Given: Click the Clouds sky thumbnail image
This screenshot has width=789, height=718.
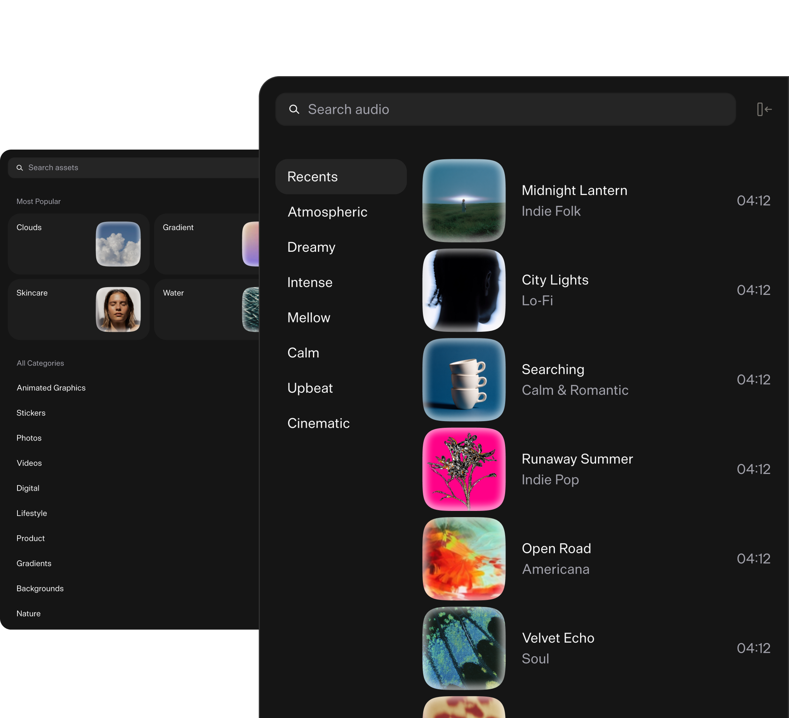Looking at the screenshot, I should [118, 244].
